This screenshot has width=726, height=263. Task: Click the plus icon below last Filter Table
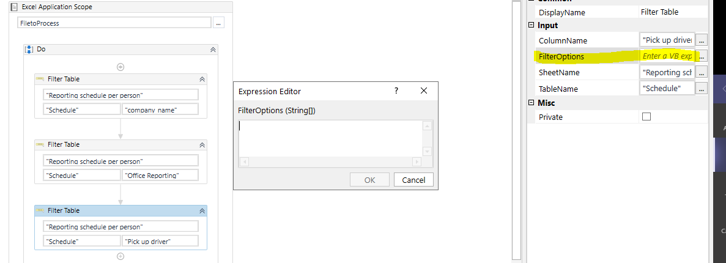120,256
